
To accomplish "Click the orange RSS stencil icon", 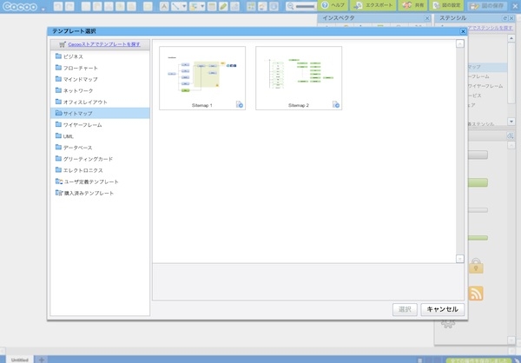I will coord(476,294).
